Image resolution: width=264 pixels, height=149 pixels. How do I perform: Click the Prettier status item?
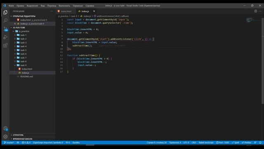(247, 142)
